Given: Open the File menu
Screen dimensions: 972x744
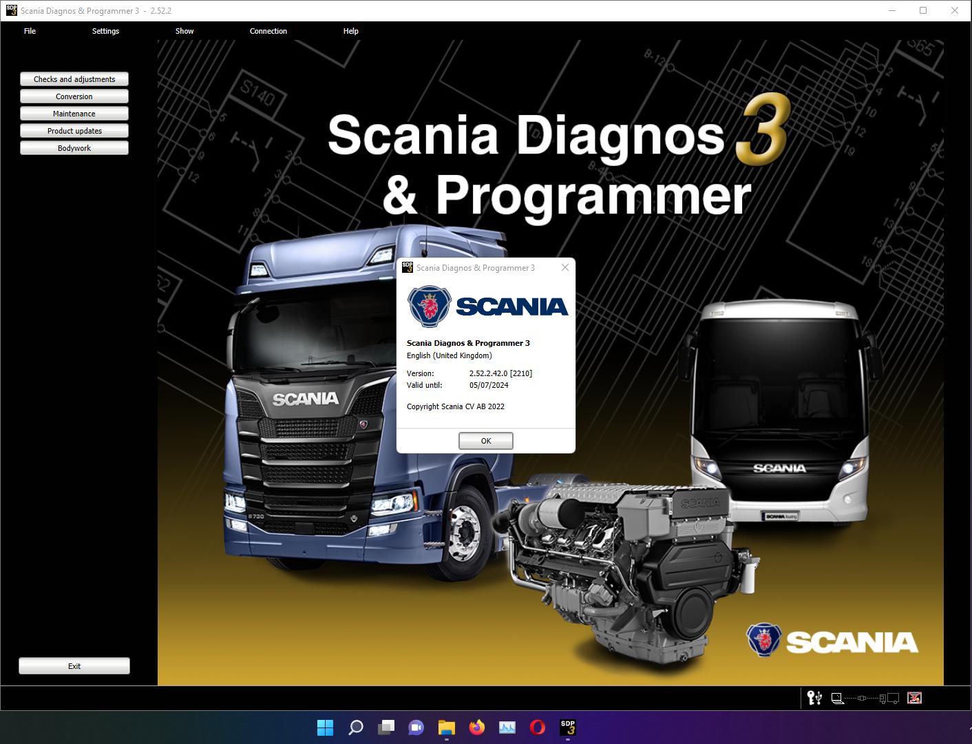Looking at the screenshot, I should pos(29,31).
